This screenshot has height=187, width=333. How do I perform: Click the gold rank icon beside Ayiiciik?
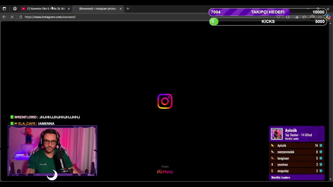tap(273, 145)
